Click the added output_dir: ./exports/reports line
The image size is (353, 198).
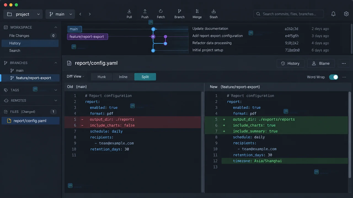pos(276,119)
